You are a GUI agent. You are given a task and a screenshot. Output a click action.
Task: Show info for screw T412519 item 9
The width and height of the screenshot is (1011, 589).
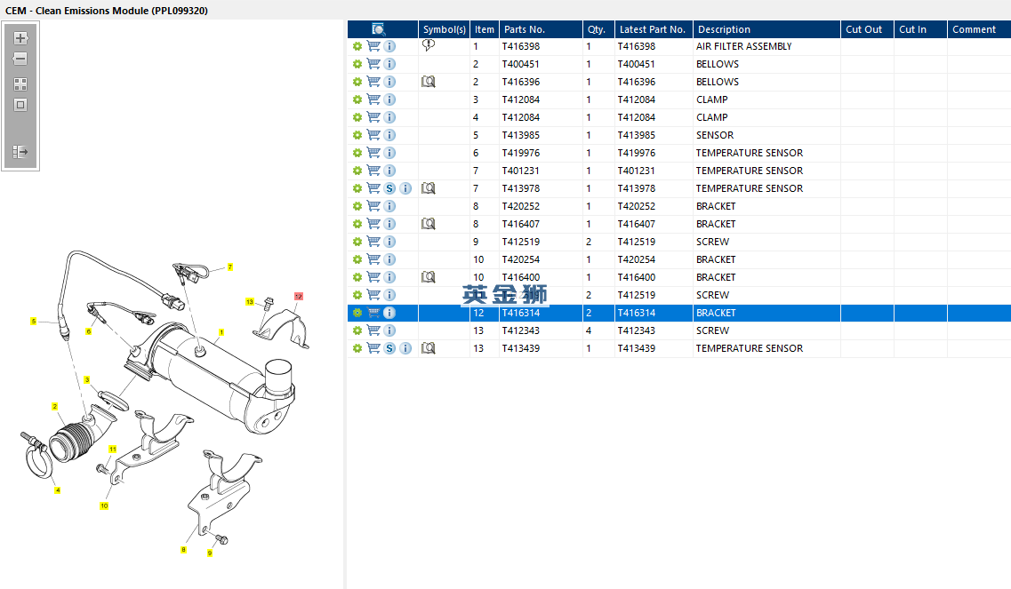pyautogui.click(x=389, y=242)
